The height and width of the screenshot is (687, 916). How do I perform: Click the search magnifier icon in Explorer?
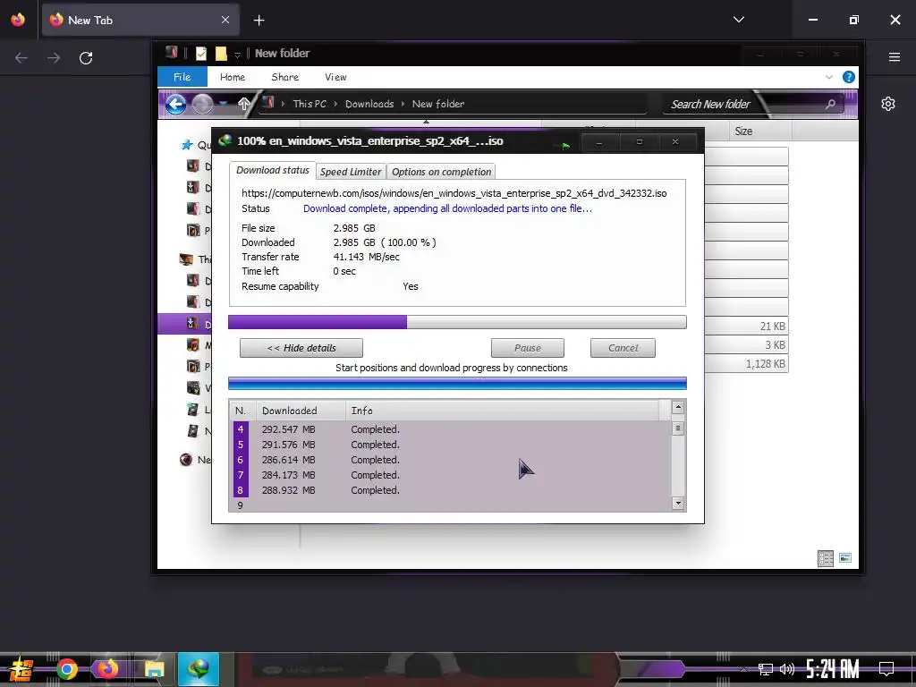(830, 104)
